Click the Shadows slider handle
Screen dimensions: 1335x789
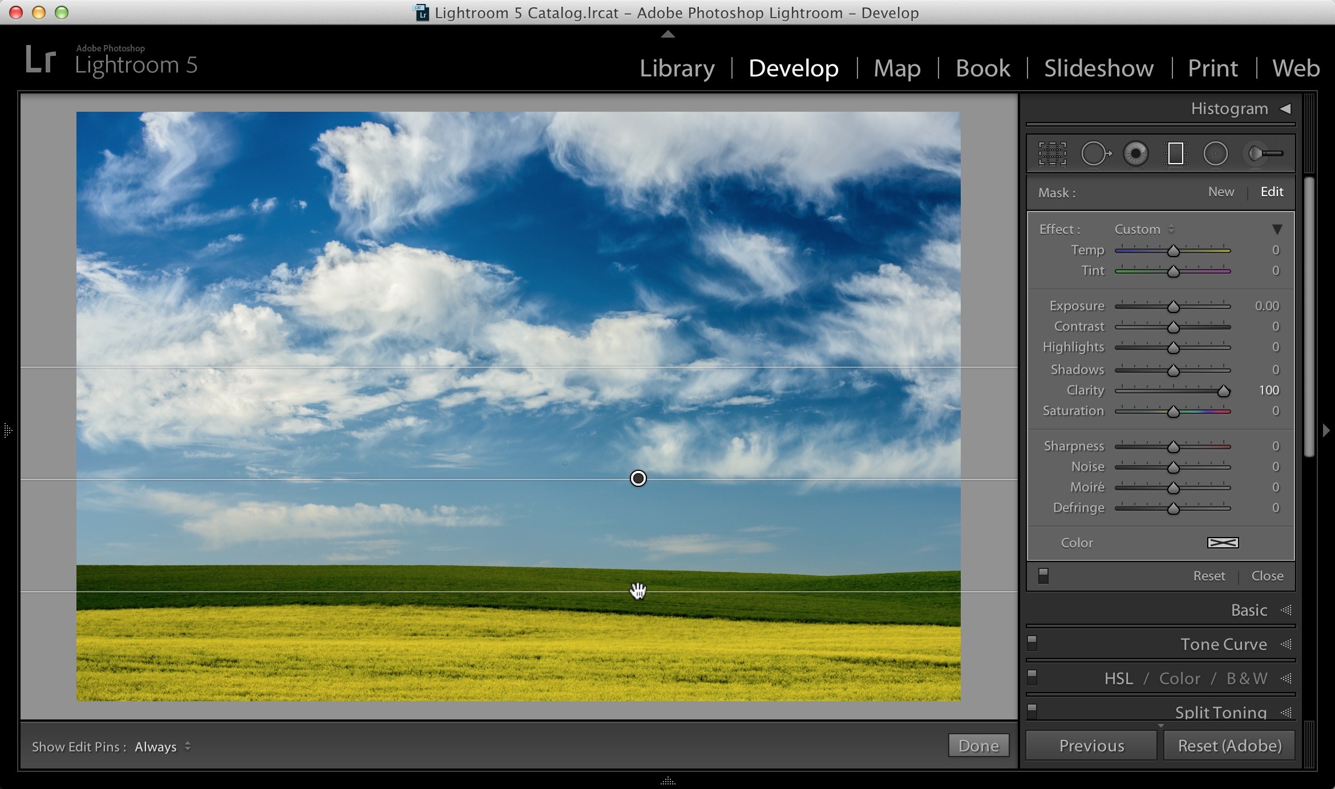coord(1173,371)
